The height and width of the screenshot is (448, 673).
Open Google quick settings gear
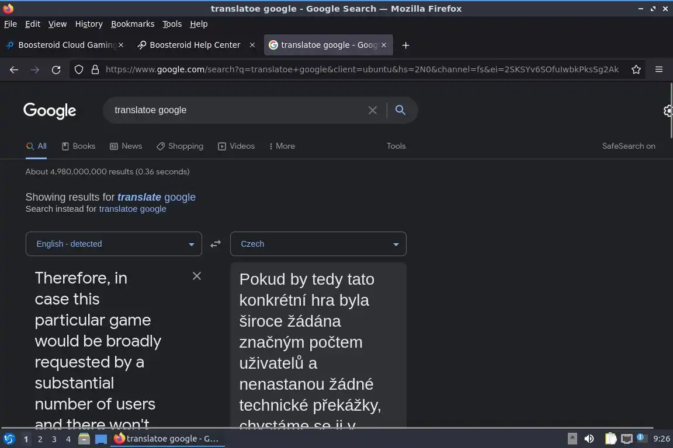(667, 111)
